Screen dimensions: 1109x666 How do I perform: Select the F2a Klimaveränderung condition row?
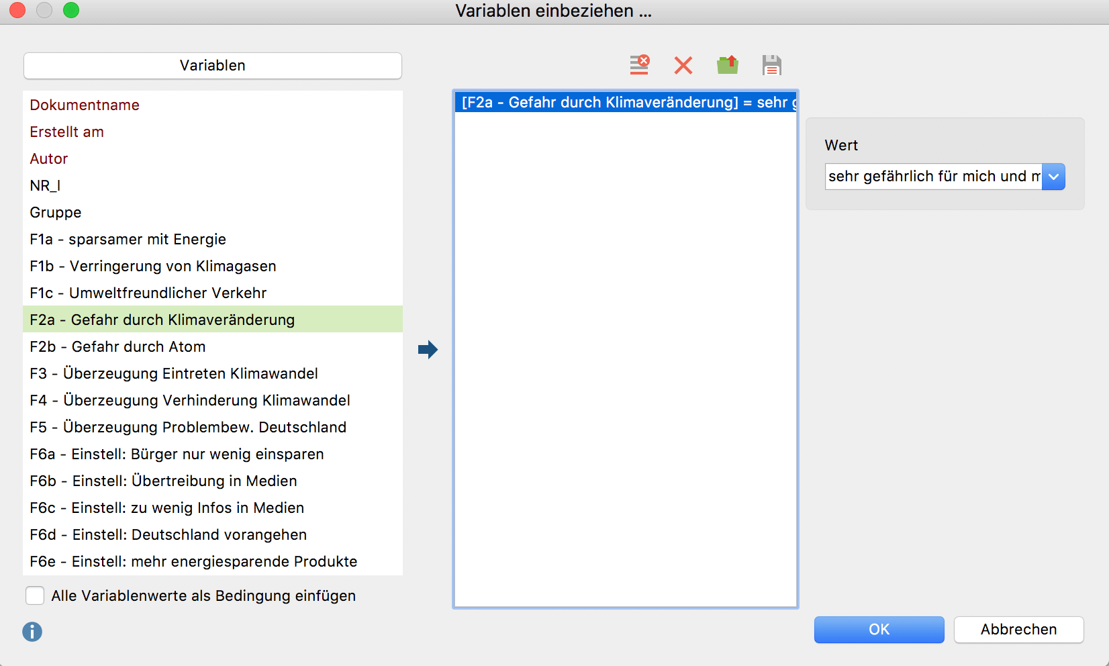pyautogui.click(x=626, y=102)
